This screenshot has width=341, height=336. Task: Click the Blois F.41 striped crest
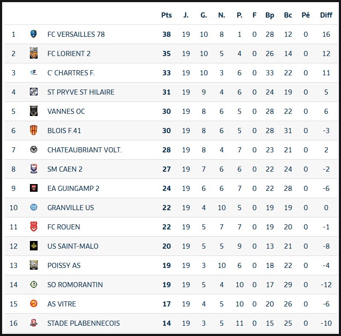(x=34, y=131)
